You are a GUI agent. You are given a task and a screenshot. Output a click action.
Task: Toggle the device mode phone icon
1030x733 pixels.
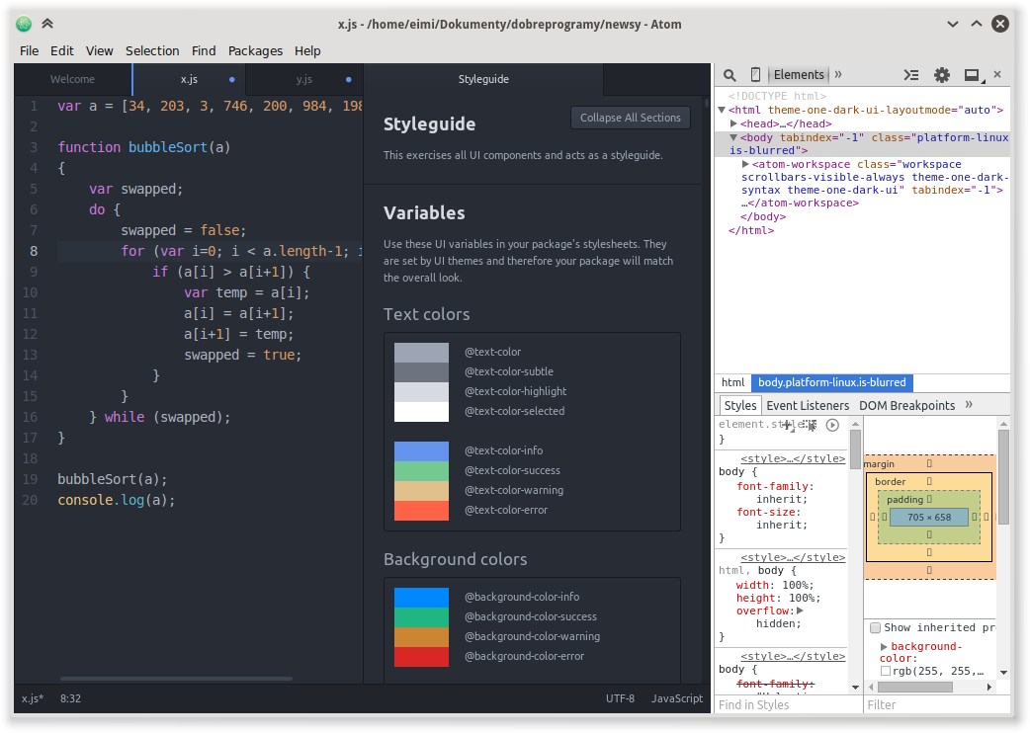755,75
